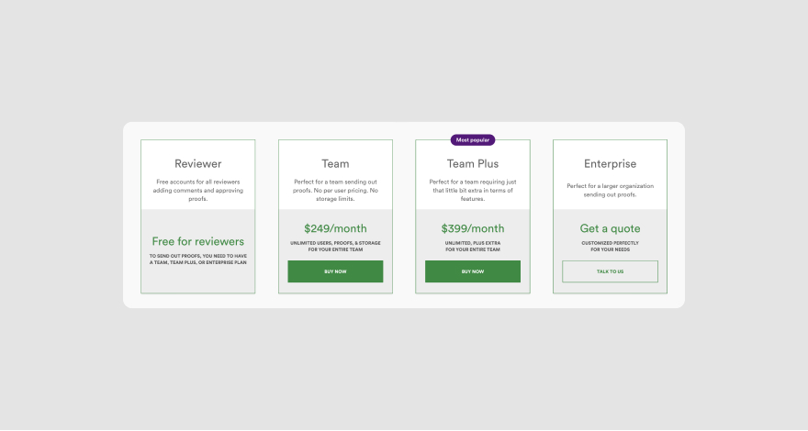The height and width of the screenshot is (431, 808).
Task: Click the 'Unlimited users, proofs, & storage' caption
Action: 335,246
